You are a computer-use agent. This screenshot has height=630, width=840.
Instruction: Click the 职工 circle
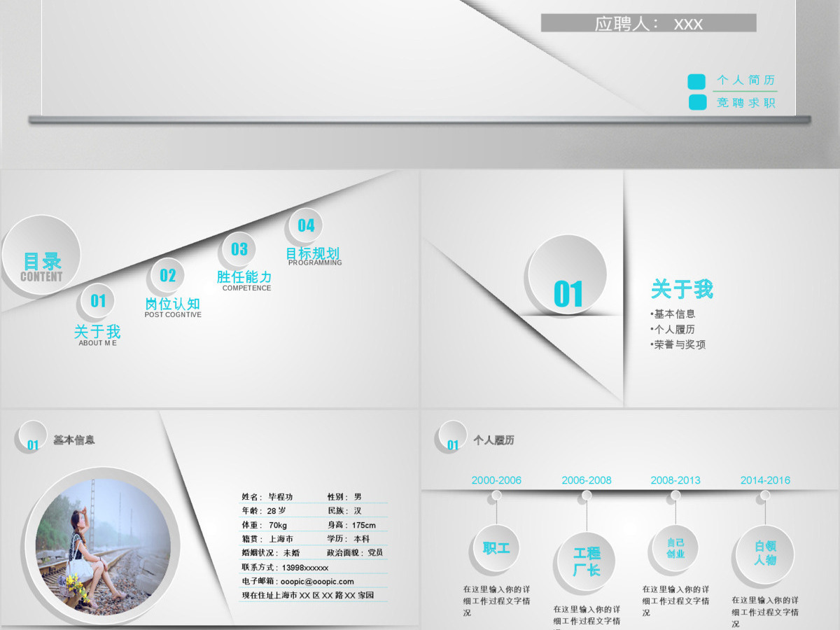point(496,548)
